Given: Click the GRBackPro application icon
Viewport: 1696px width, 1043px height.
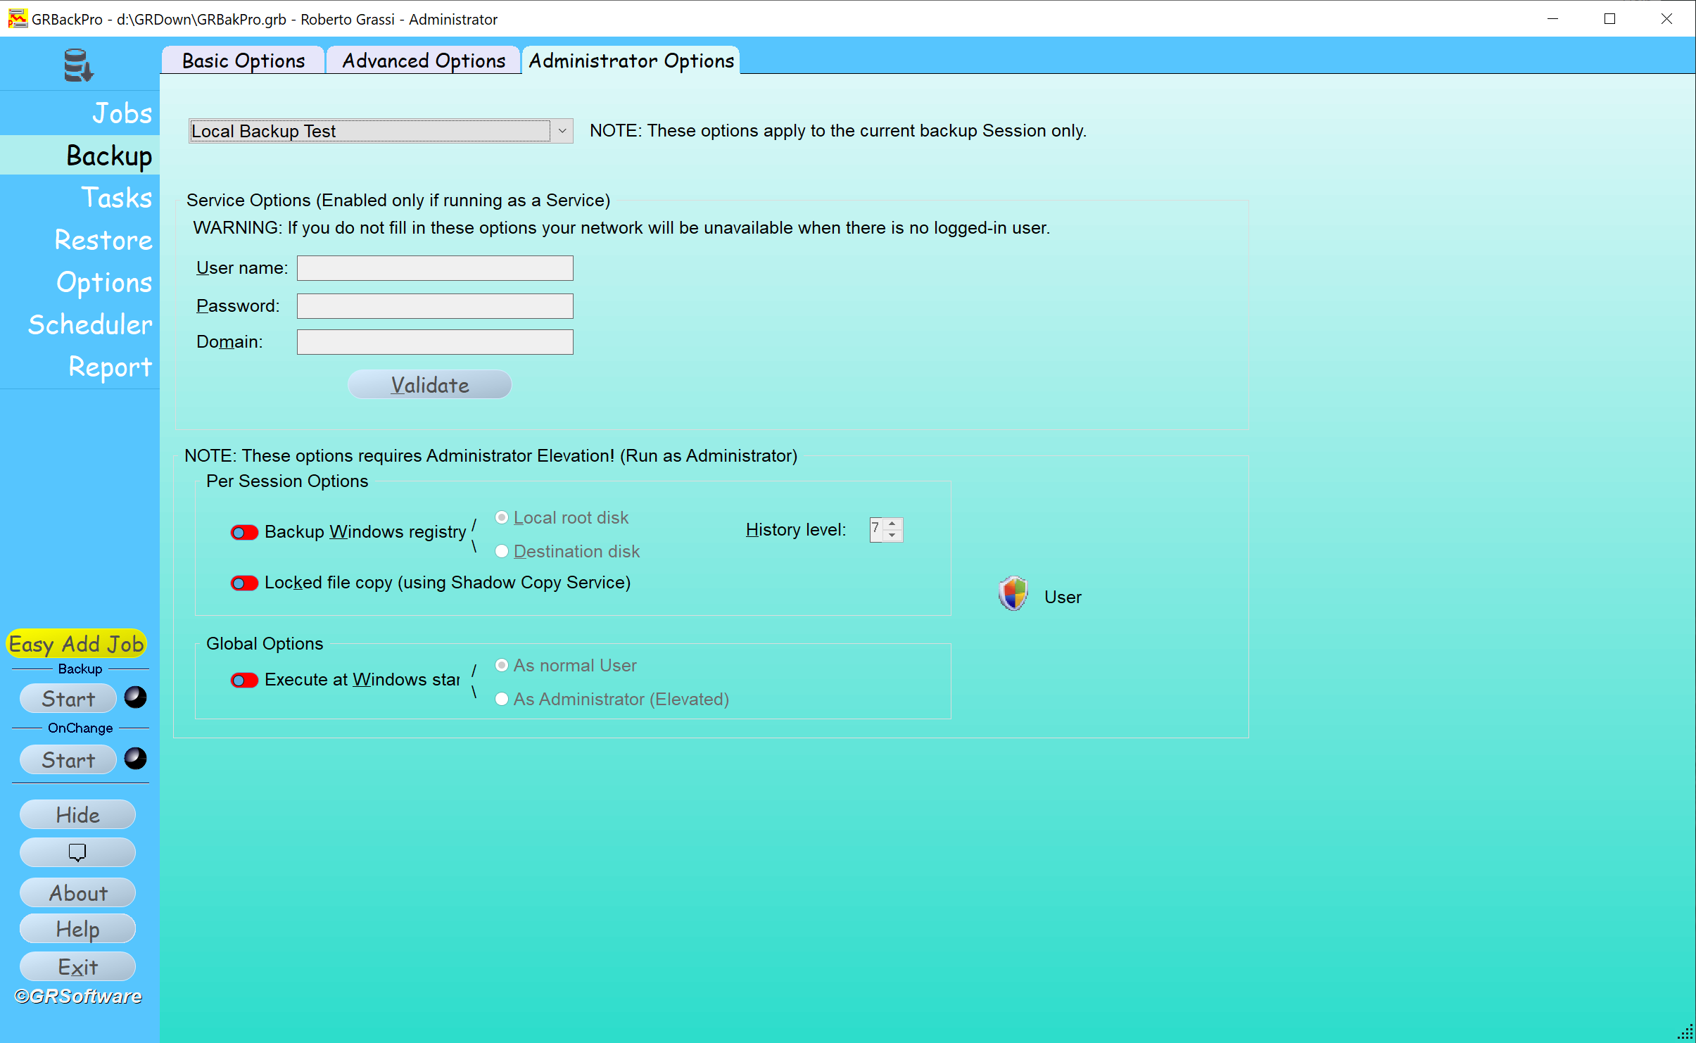Looking at the screenshot, I should coord(18,17).
